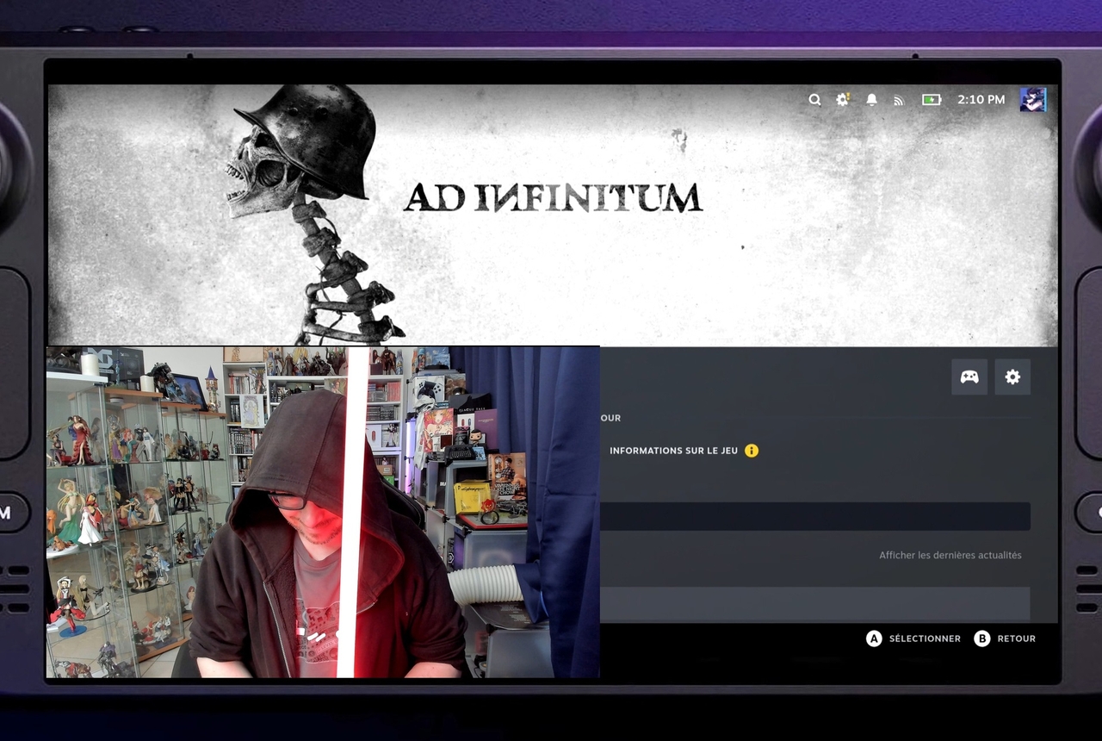The image size is (1102, 741).
Task: Click the Ad Infinitum banner title
Action: [553, 197]
